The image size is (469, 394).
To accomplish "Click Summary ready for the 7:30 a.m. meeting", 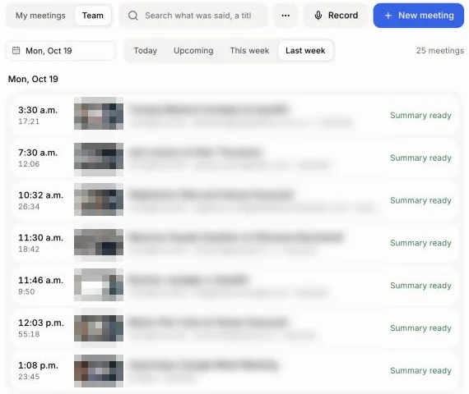I will [420, 158].
